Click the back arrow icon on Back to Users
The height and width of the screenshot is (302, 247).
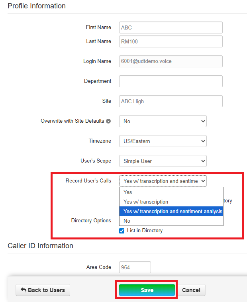(x=24, y=290)
